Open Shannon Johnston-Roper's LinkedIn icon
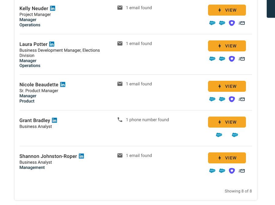 coord(81,156)
